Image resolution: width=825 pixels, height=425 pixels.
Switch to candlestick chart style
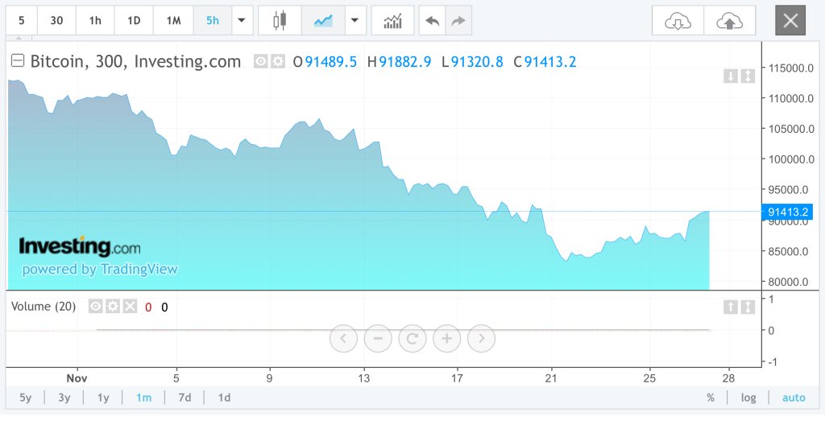pos(280,20)
